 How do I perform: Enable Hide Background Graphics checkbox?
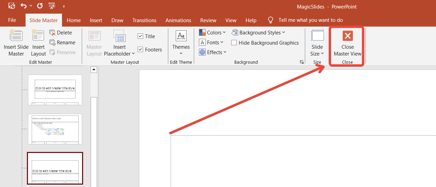coord(234,43)
